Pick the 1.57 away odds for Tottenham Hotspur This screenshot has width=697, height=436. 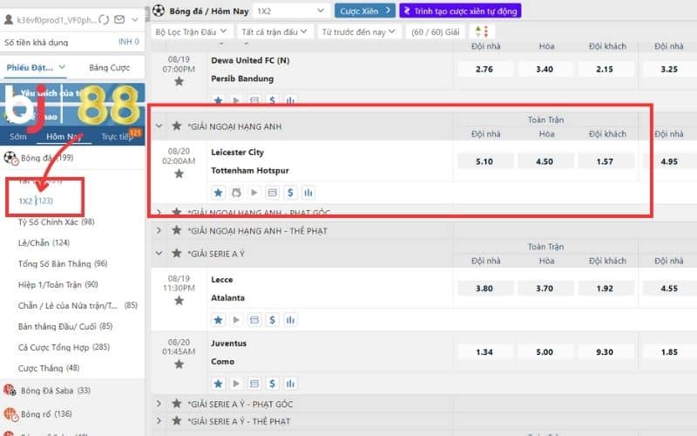tap(605, 161)
